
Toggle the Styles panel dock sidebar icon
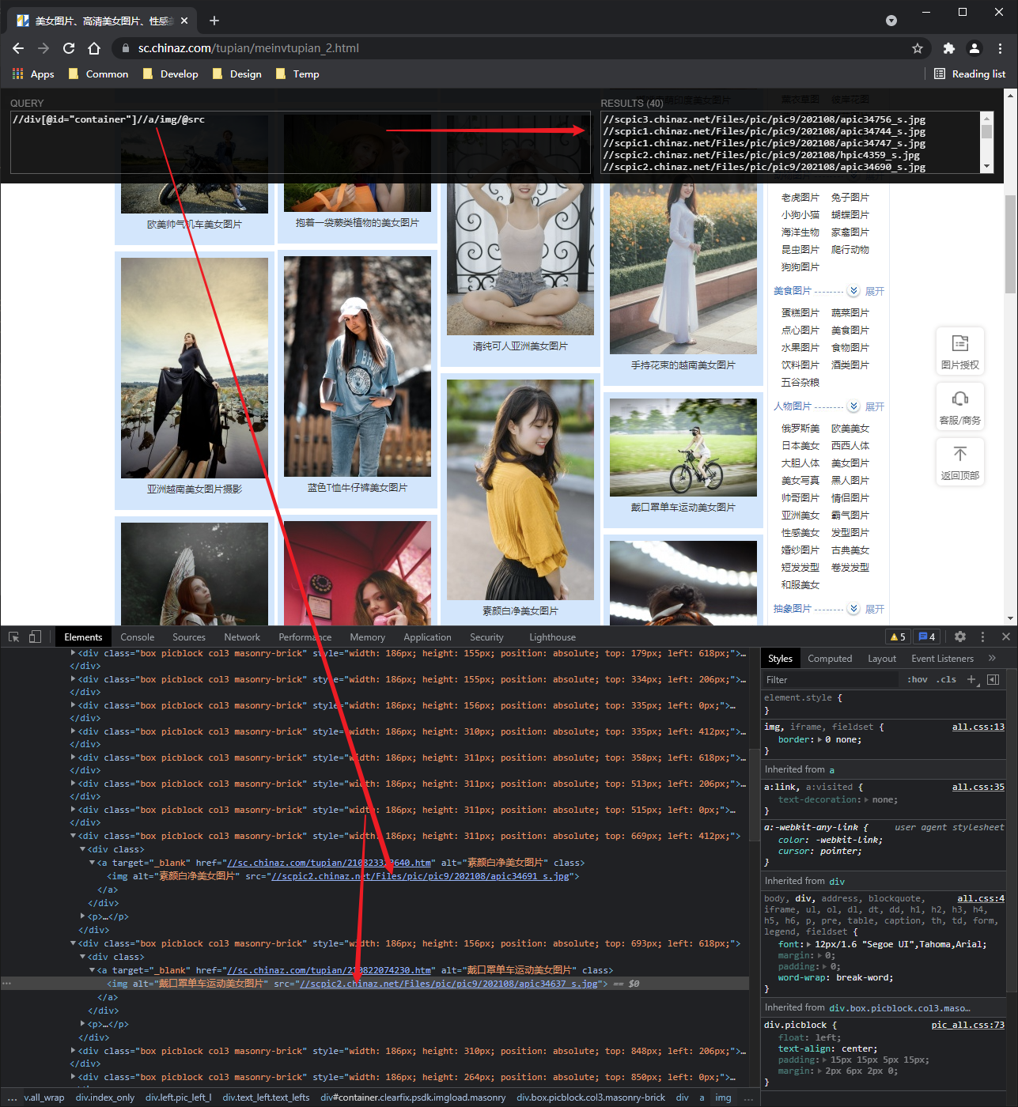993,678
